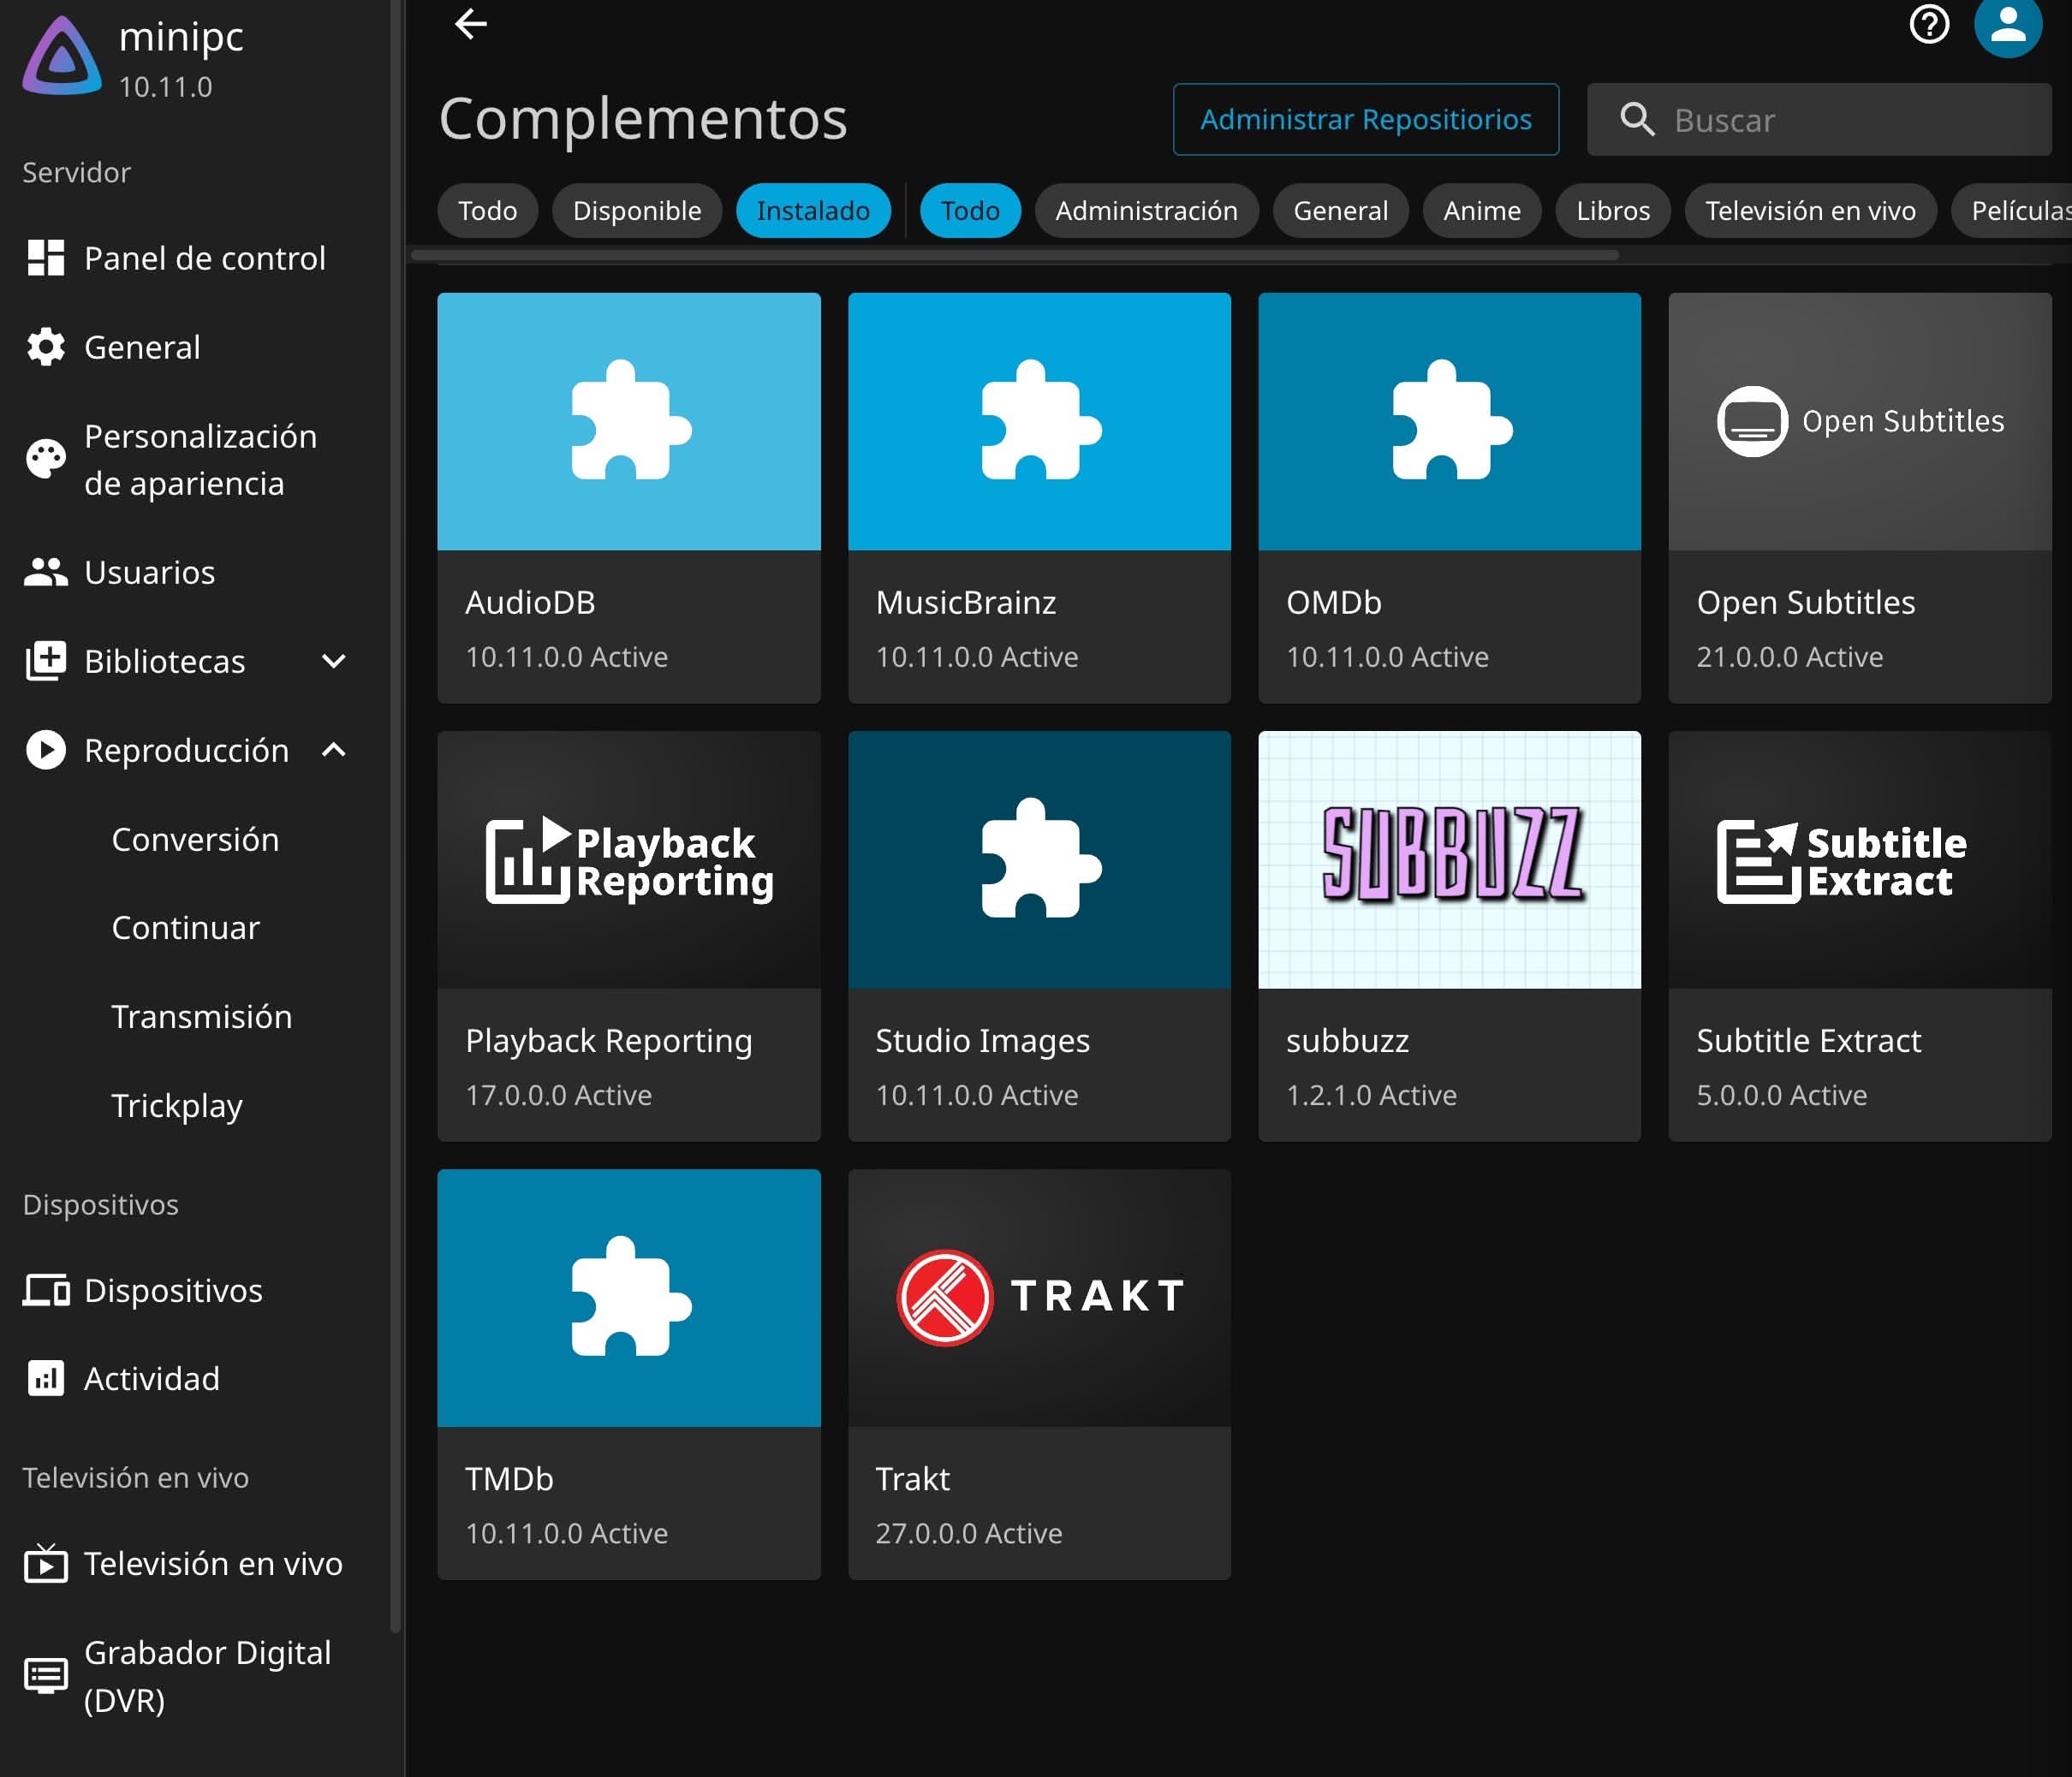Open the Conversión submenu item

tap(195, 839)
